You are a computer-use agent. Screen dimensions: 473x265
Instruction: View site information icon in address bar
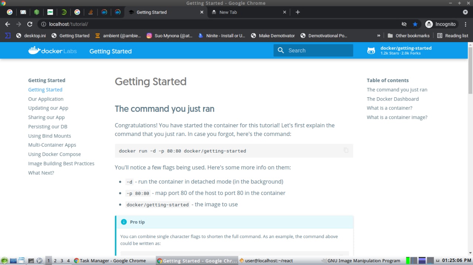[x=43, y=24]
